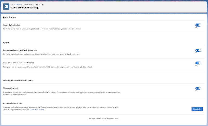The image size is (208, 126).
Task: Open the DOMAINS breadcrumb link
Action: point(17,5)
